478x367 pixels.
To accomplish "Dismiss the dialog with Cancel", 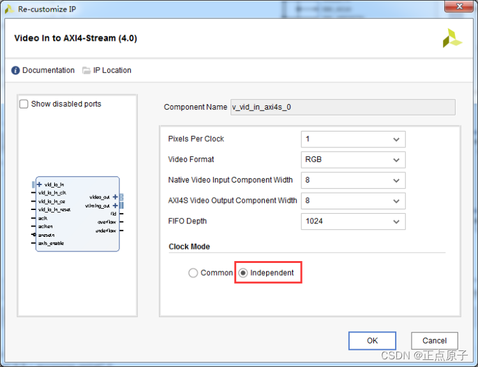I will [x=435, y=340].
